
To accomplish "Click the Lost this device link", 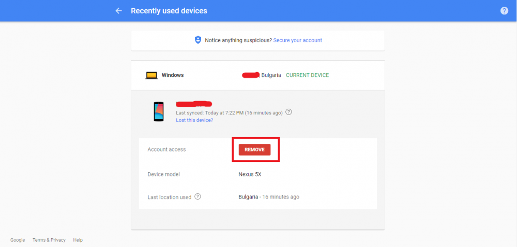I will click(x=194, y=120).
